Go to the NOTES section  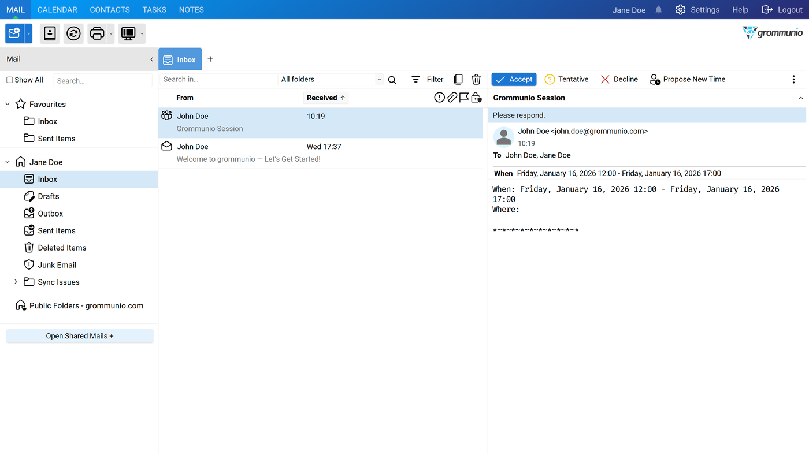coord(191,10)
